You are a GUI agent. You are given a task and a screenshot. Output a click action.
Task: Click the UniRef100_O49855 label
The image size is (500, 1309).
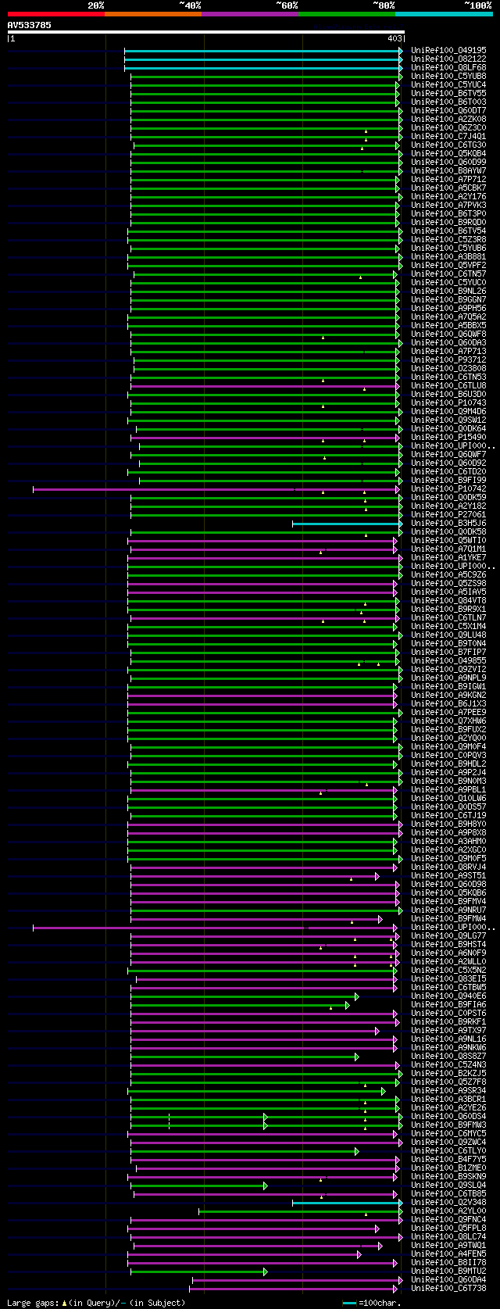tap(448, 660)
